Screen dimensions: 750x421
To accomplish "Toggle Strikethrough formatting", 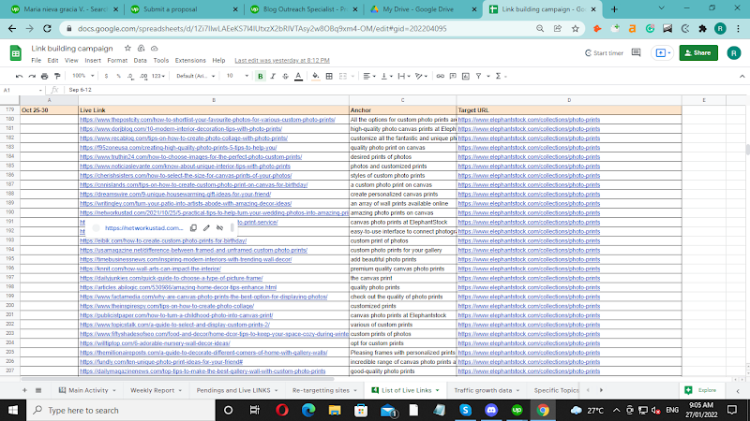I will (x=286, y=76).
